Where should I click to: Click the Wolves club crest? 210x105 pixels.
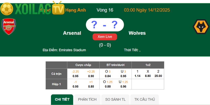(201, 27)
